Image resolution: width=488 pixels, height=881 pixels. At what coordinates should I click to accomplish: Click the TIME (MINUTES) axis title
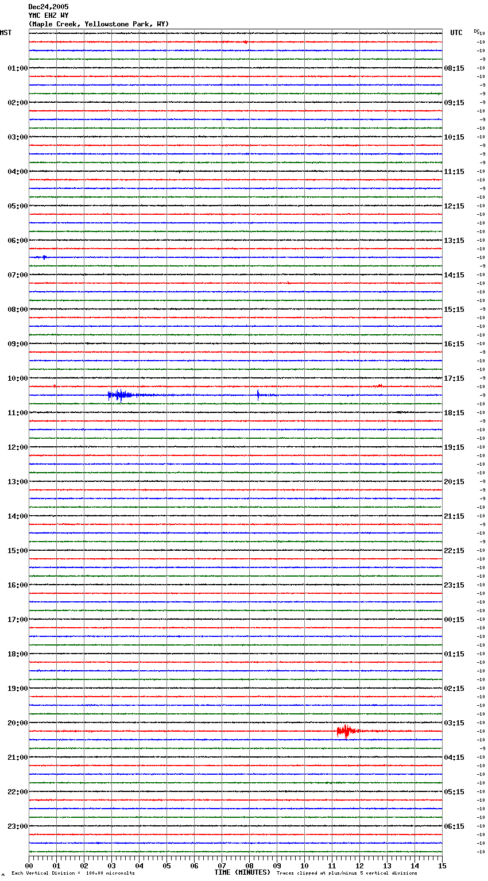coord(242,872)
